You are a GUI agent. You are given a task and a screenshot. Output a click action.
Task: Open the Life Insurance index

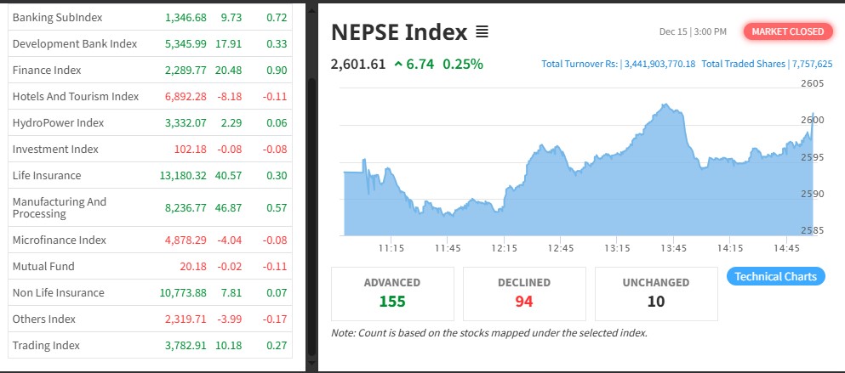tap(47, 175)
